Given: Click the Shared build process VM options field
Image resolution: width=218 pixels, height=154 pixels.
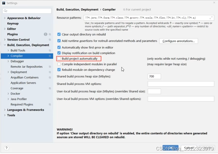Looking at the screenshot, I should (181, 84).
